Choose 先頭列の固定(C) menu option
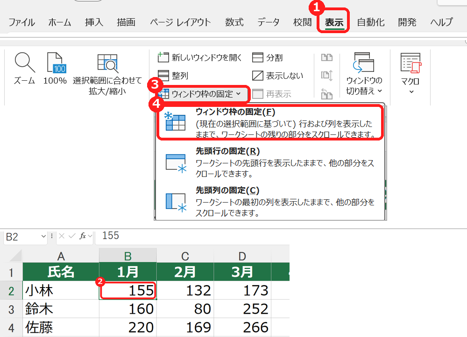Viewport: 467px width, 337px height. 270,202
